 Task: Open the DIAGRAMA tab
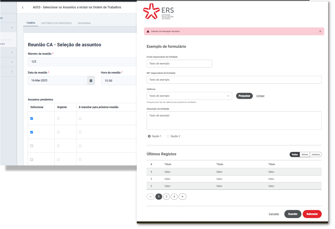(x=84, y=23)
